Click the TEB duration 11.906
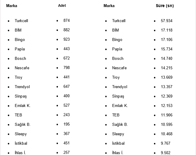The image size is (196, 155). pos(166,115)
